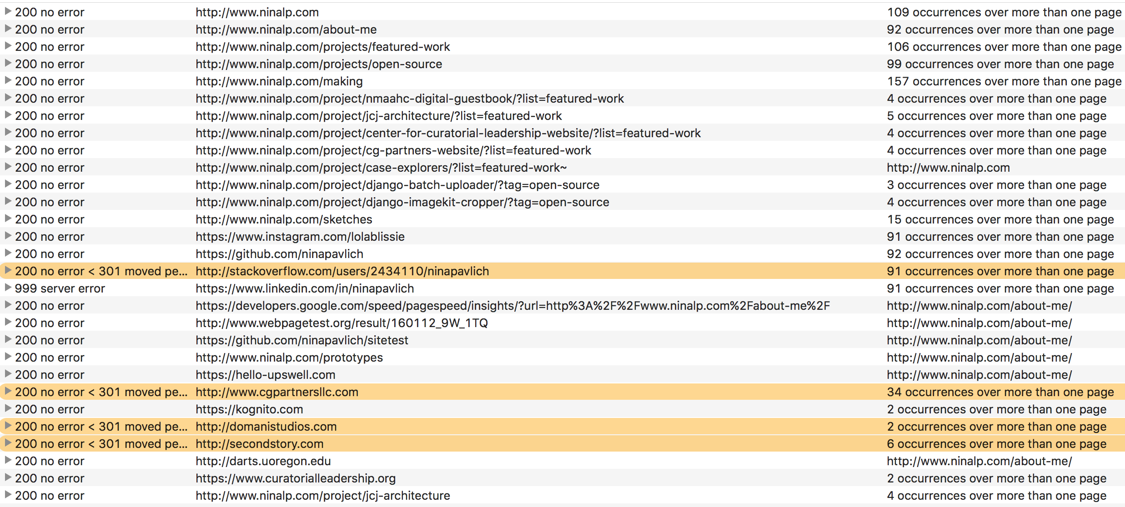This screenshot has width=1125, height=507.
Task: Expand the github.com/ninapavlich/sitetest row triangle
Action: (x=8, y=339)
